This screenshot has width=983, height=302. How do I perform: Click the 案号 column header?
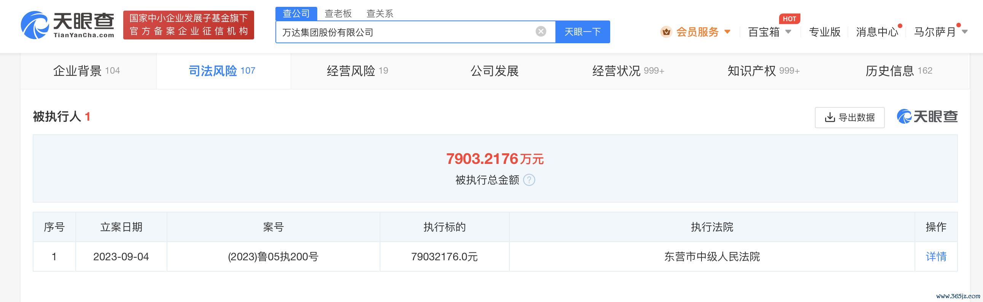(273, 227)
